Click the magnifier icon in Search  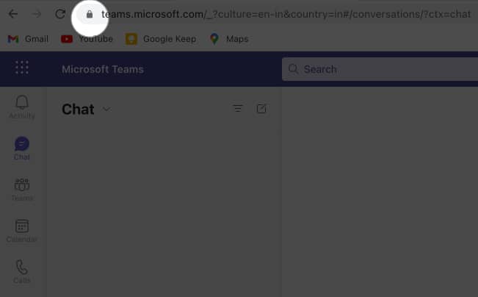pyautogui.click(x=293, y=69)
